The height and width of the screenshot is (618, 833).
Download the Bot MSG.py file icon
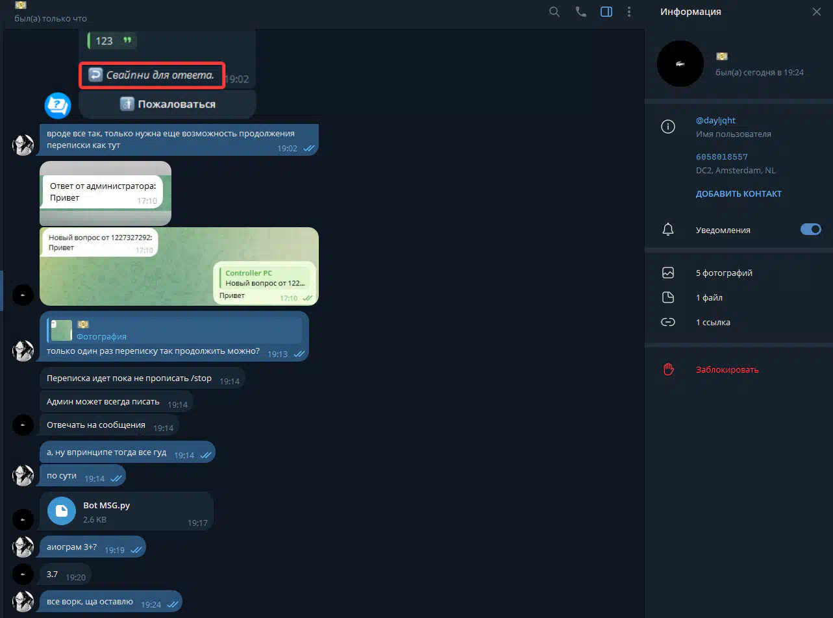point(62,511)
